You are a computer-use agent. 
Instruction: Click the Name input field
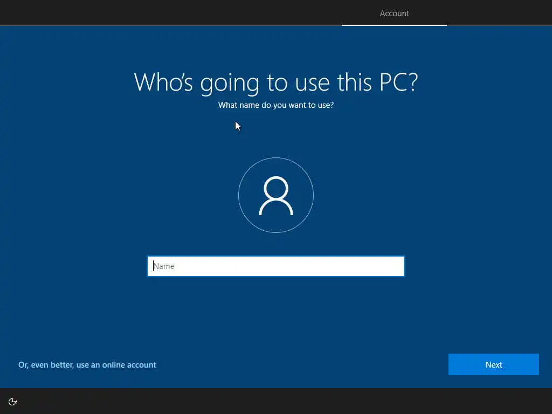275,266
